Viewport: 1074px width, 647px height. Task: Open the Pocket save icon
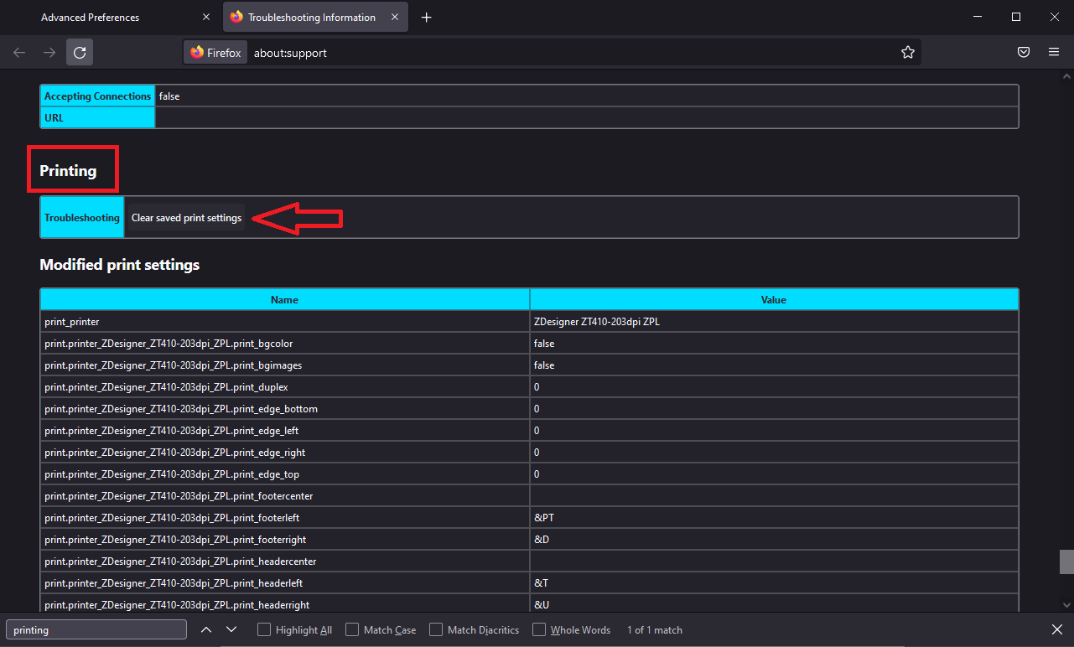point(1024,53)
